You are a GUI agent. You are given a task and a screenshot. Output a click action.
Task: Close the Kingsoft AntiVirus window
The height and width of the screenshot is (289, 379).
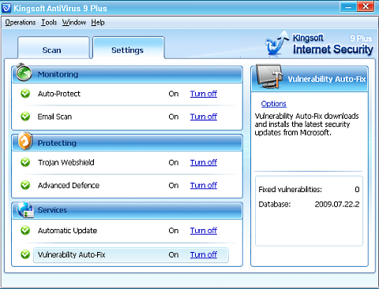click(366, 6)
